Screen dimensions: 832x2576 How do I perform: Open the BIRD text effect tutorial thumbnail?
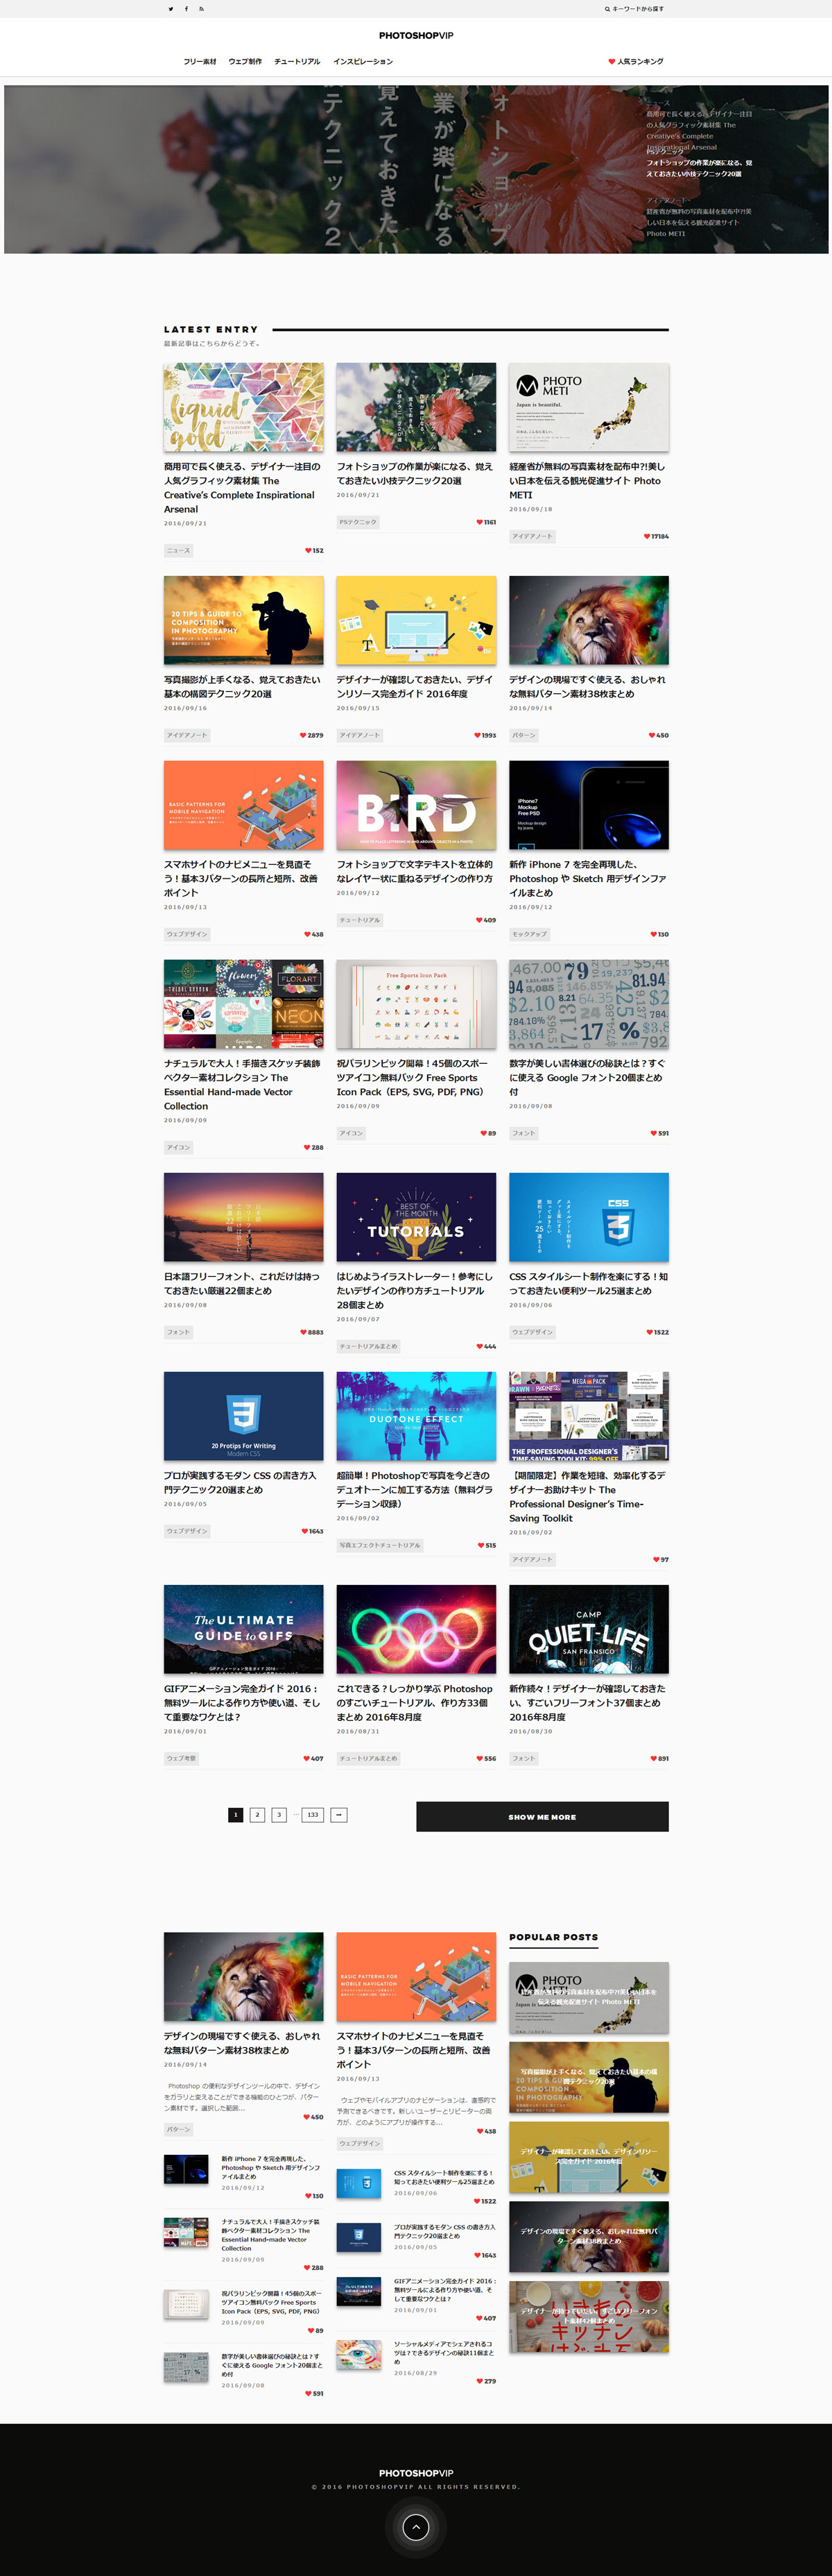[x=415, y=805]
